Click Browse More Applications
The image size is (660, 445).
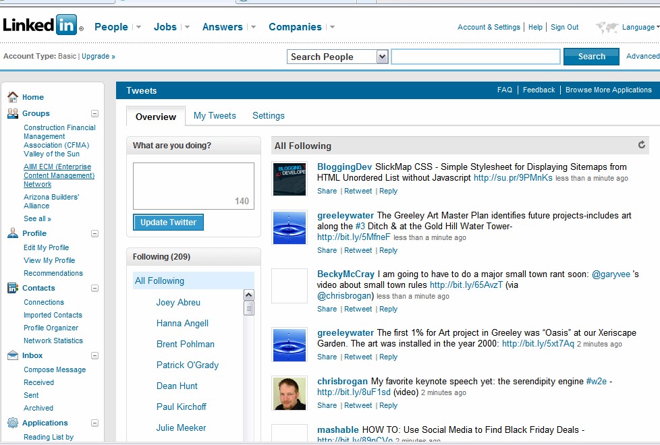[608, 90]
